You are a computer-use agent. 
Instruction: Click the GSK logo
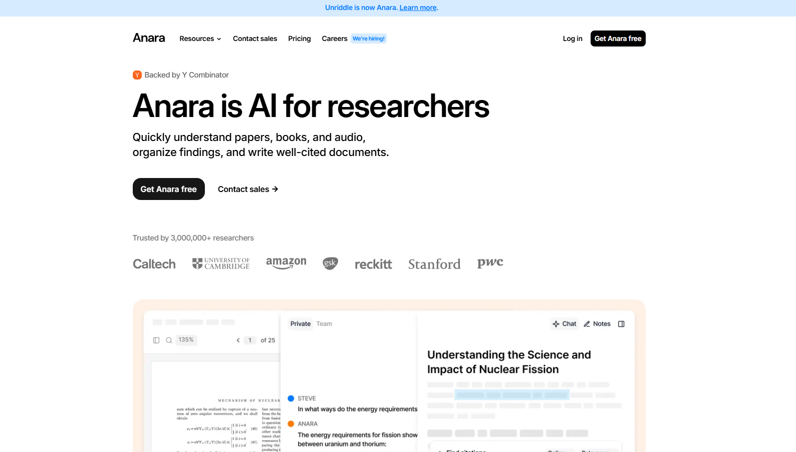tap(330, 263)
